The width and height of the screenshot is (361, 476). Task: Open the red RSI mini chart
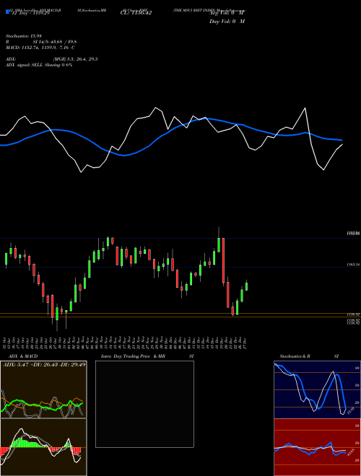317,447
